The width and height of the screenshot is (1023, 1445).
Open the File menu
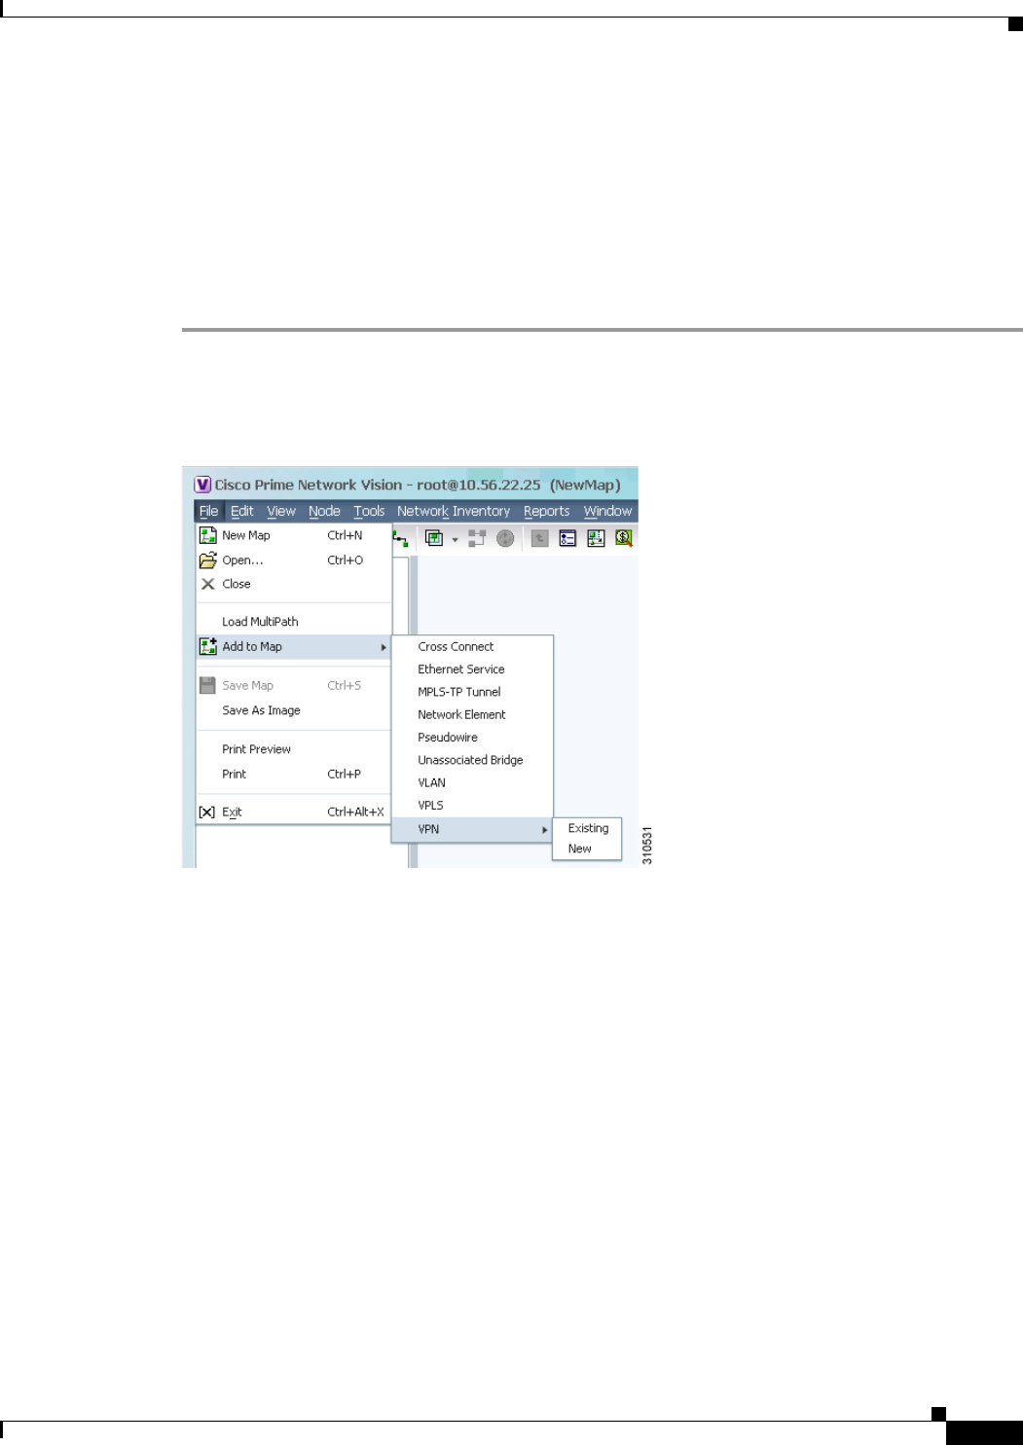[x=209, y=511]
